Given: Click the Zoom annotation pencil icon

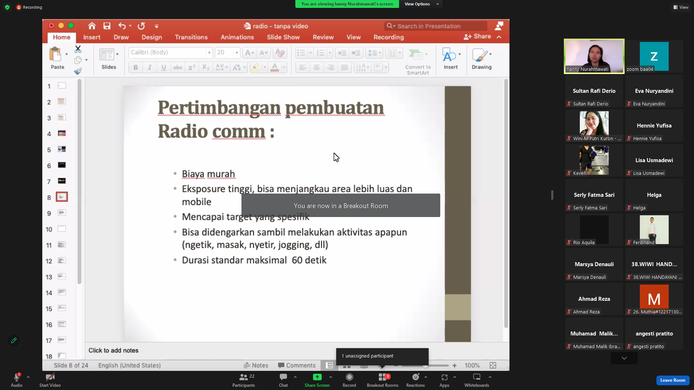Looking at the screenshot, I should click(14, 341).
